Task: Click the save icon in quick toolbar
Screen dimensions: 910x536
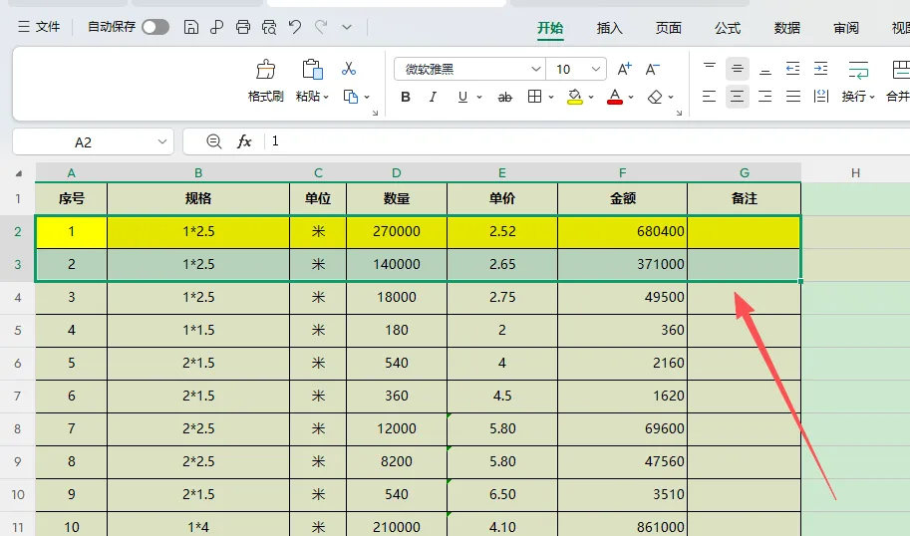Action: click(x=191, y=27)
